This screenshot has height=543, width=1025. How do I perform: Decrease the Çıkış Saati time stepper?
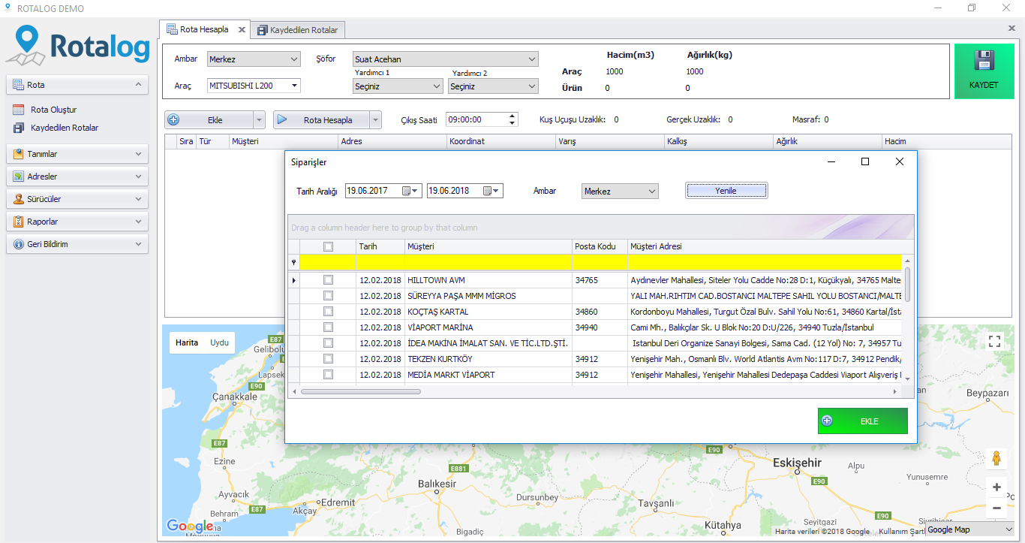pos(512,123)
